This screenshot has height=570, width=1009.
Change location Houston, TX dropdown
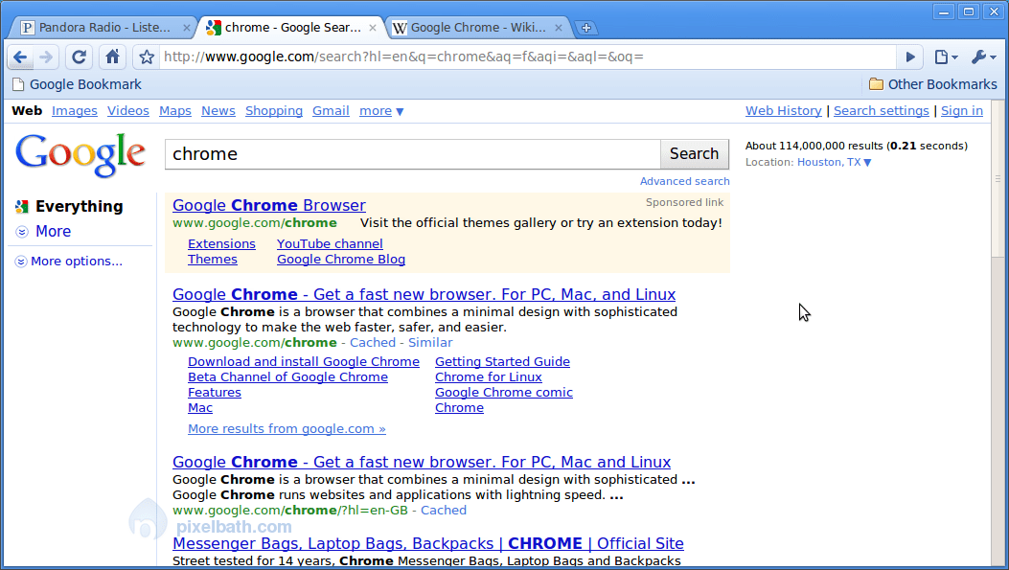pyautogui.click(x=834, y=162)
